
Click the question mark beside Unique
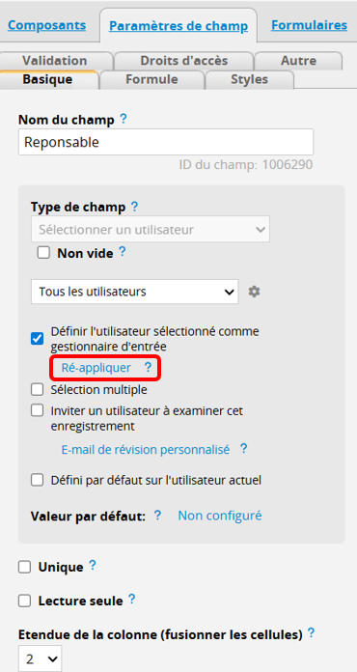[x=93, y=566]
